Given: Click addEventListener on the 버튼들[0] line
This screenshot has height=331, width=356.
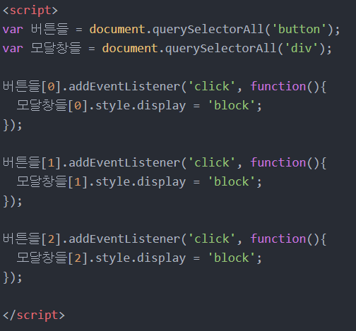Looking at the screenshot, I should pyautogui.click(x=124, y=86).
